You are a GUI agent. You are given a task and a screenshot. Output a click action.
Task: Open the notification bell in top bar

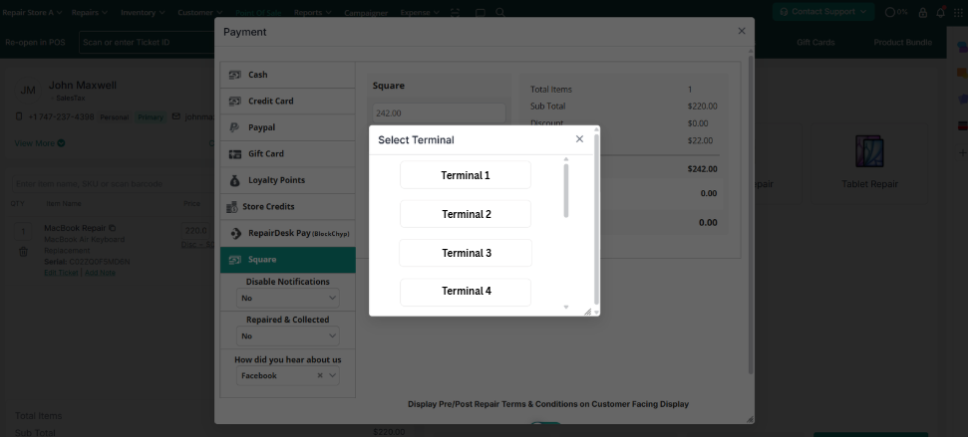click(x=940, y=12)
